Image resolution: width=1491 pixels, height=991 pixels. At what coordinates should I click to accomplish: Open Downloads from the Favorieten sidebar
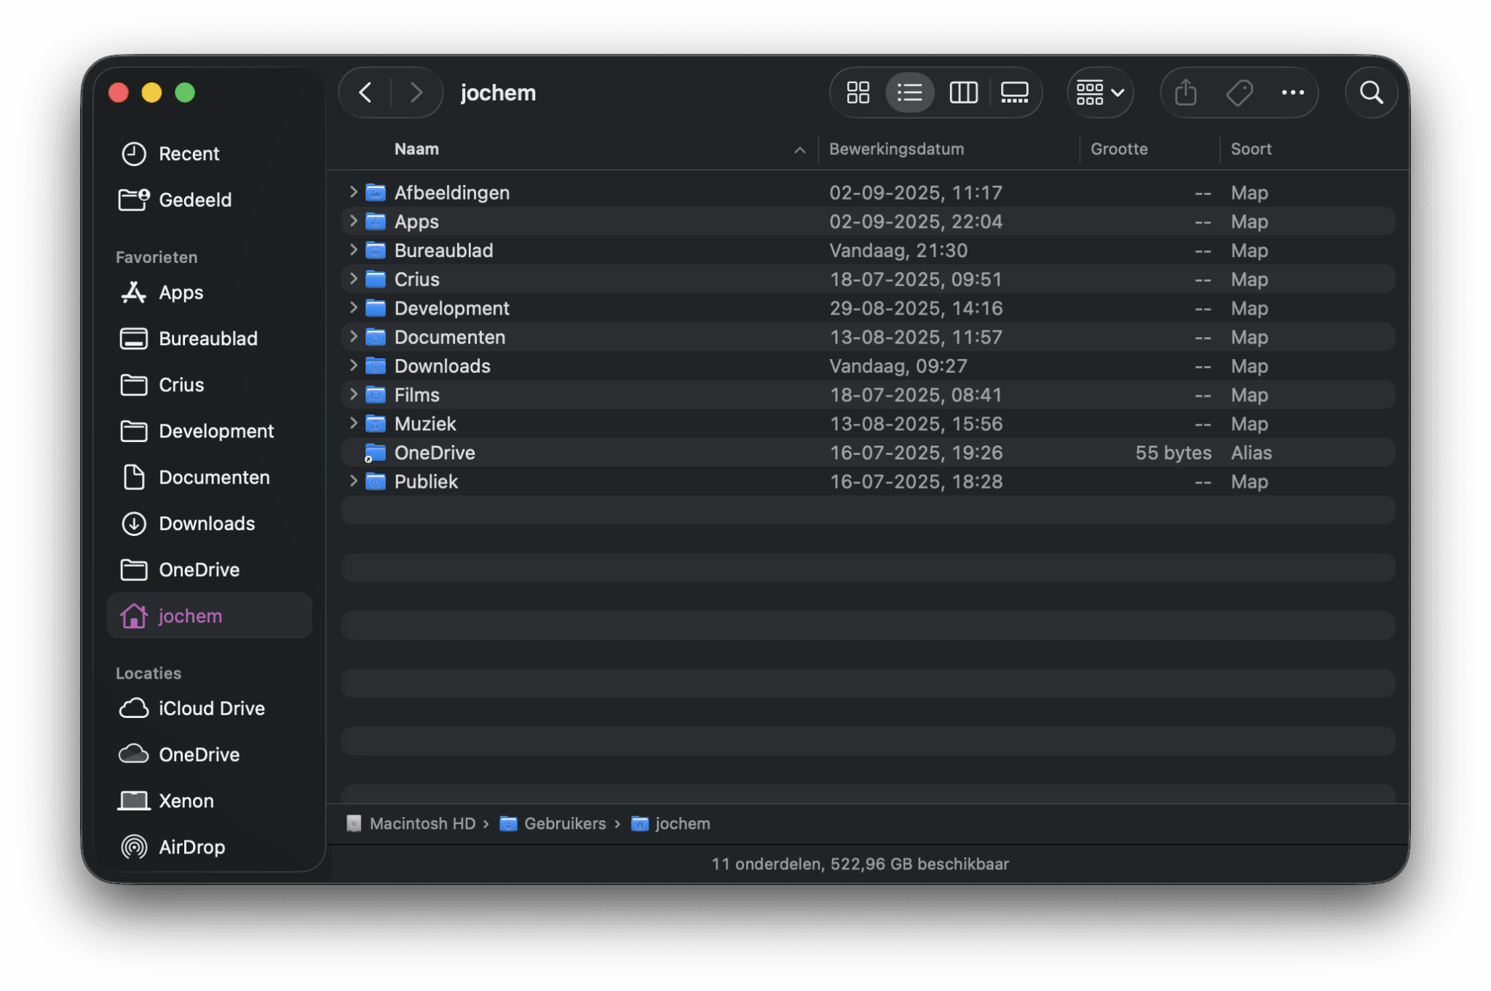tap(206, 523)
